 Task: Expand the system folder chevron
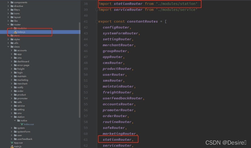click(x=12, y=128)
